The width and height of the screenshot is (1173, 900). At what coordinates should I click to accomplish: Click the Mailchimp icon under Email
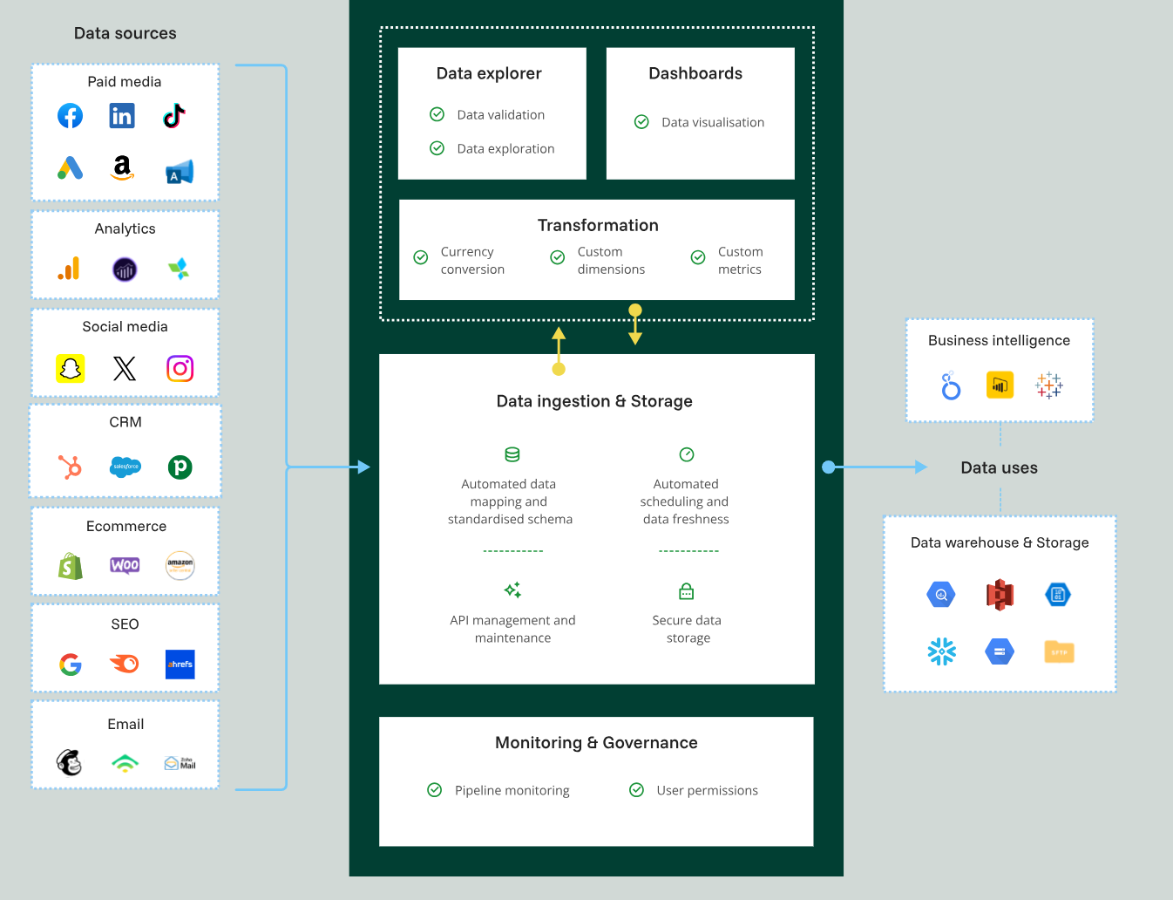coord(70,761)
